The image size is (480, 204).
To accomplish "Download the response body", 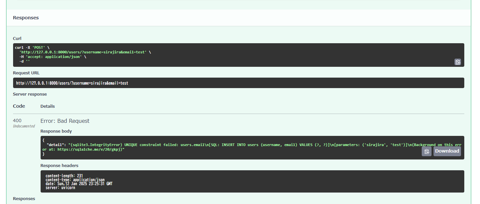I will 447,151.
